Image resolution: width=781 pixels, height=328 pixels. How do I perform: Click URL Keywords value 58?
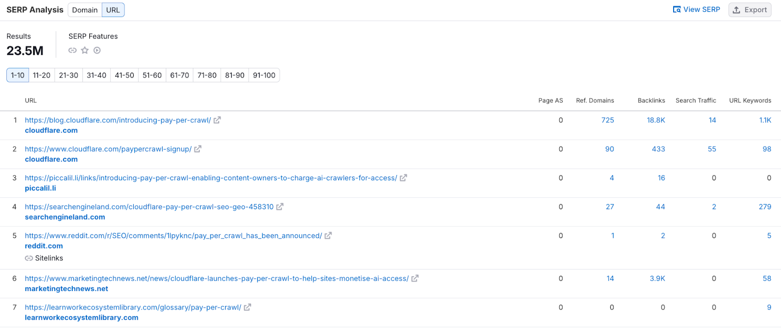(x=767, y=278)
